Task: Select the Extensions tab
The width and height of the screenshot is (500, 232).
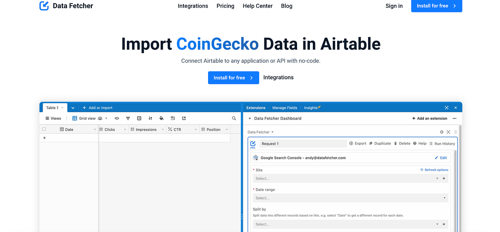Action: [256, 108]
